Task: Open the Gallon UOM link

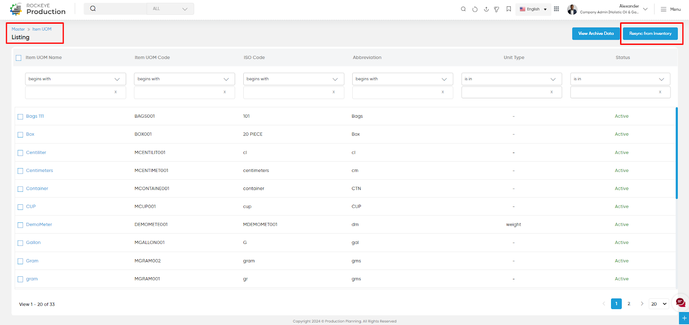Action: (x=33, y=242)
